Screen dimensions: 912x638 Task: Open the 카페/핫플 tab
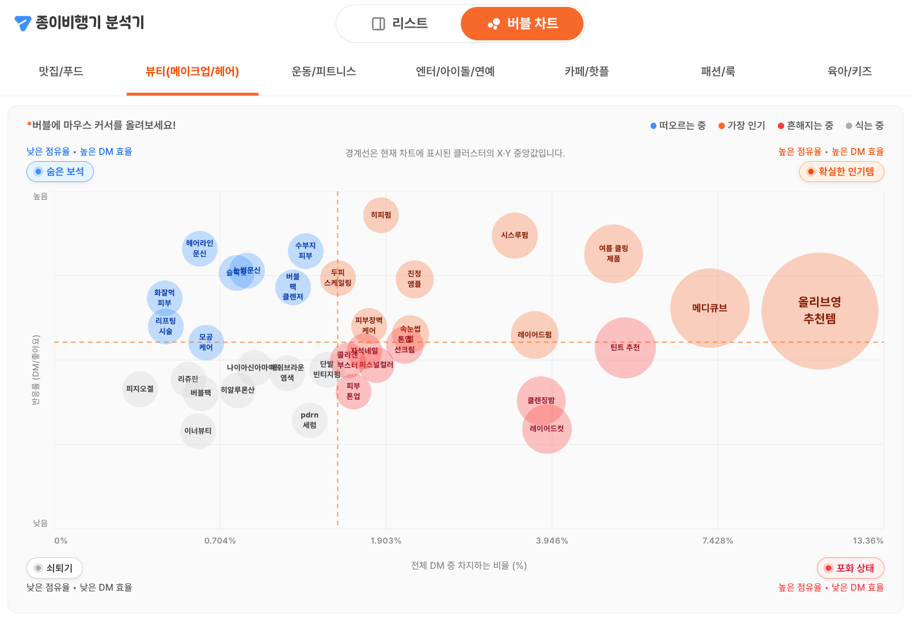tap(587, 71)
